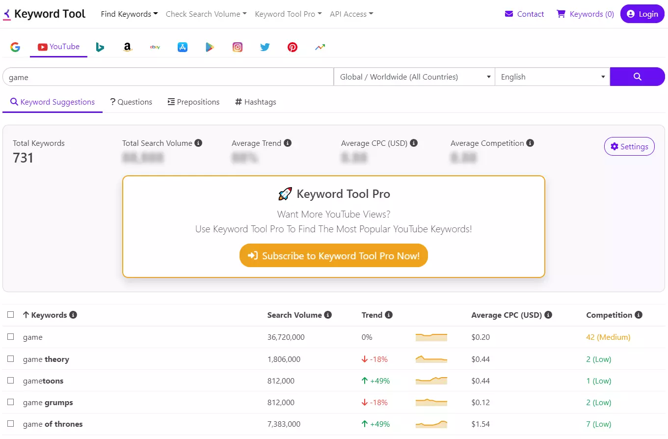The image size is (668, 439).
Task: Click info icon beside Average Trend
Action: [x=288, y=143]
